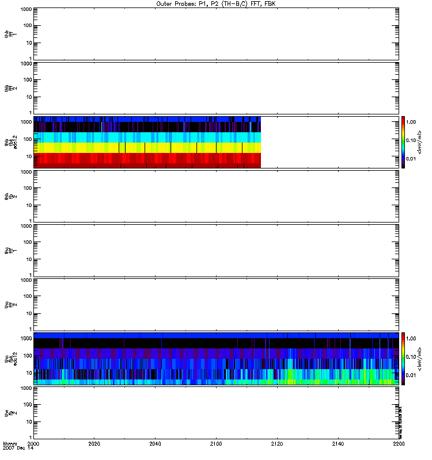Click the '1' tick on topmost thb panel
Image resolution: width=432 pixels, height=460 pixels.
click(31, 59)
